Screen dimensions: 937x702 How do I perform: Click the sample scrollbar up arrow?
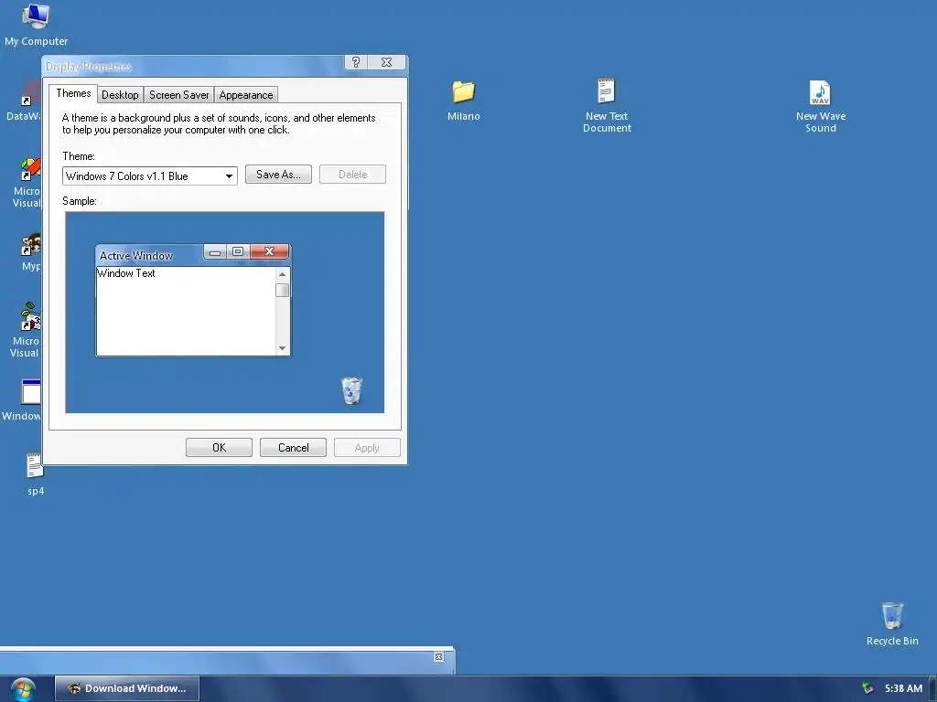282,274
